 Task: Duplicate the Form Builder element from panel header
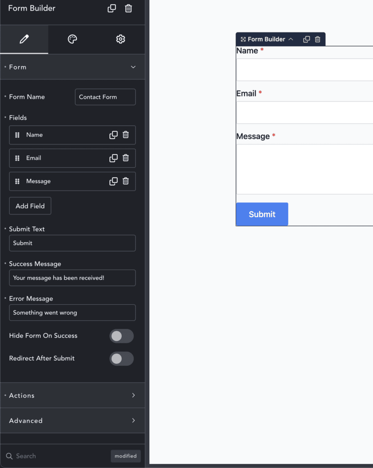point(112,8)
